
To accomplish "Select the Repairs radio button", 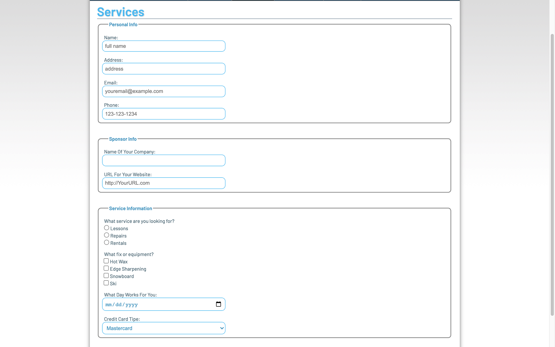I will tap(107, 235).
